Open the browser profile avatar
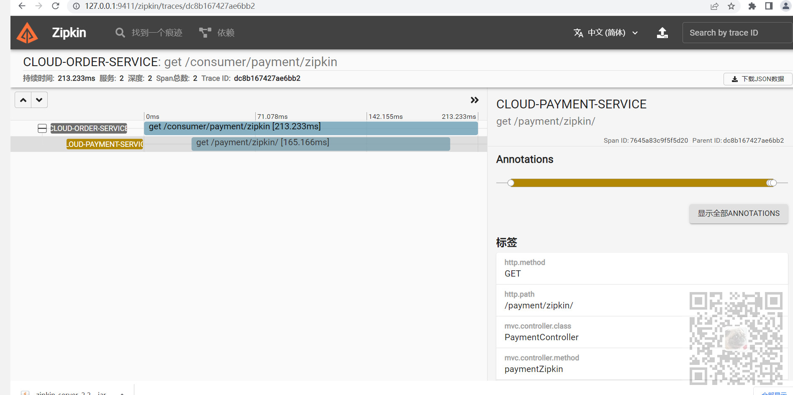 click(x=786, y=6)
